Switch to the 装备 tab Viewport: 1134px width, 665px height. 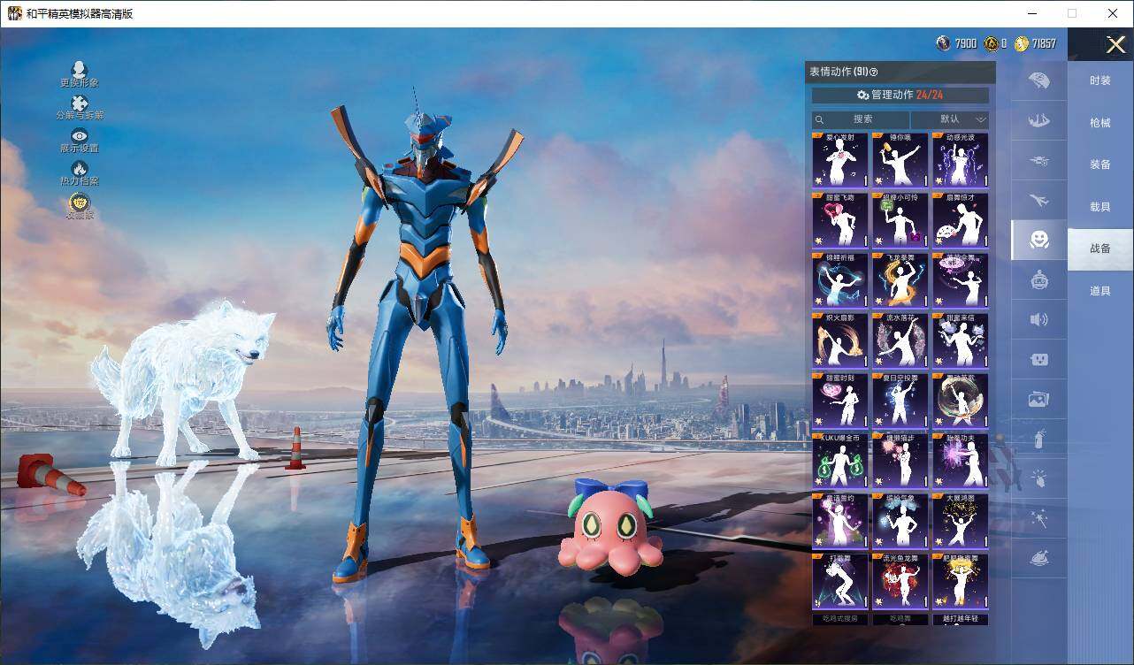[1100, 164]
